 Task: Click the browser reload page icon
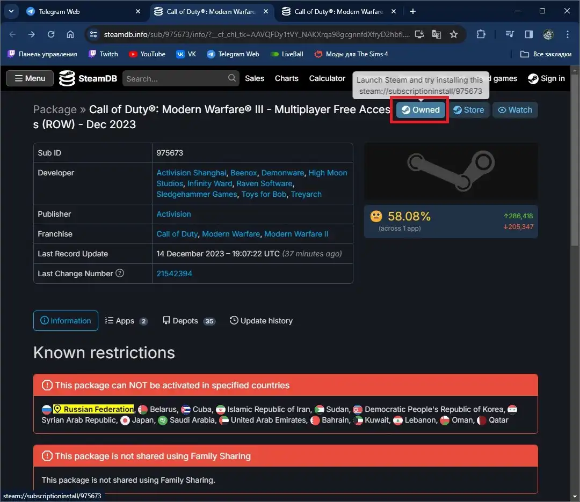(51, 34)
